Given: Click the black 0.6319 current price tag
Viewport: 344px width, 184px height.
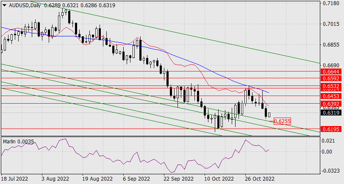Looking at the screenshot, I should tap(330, 113).
